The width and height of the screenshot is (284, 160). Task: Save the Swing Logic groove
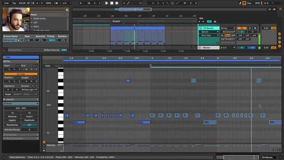point(19,40)
